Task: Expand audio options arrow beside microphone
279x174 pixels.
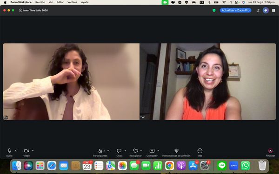Action: click(16, 151)
